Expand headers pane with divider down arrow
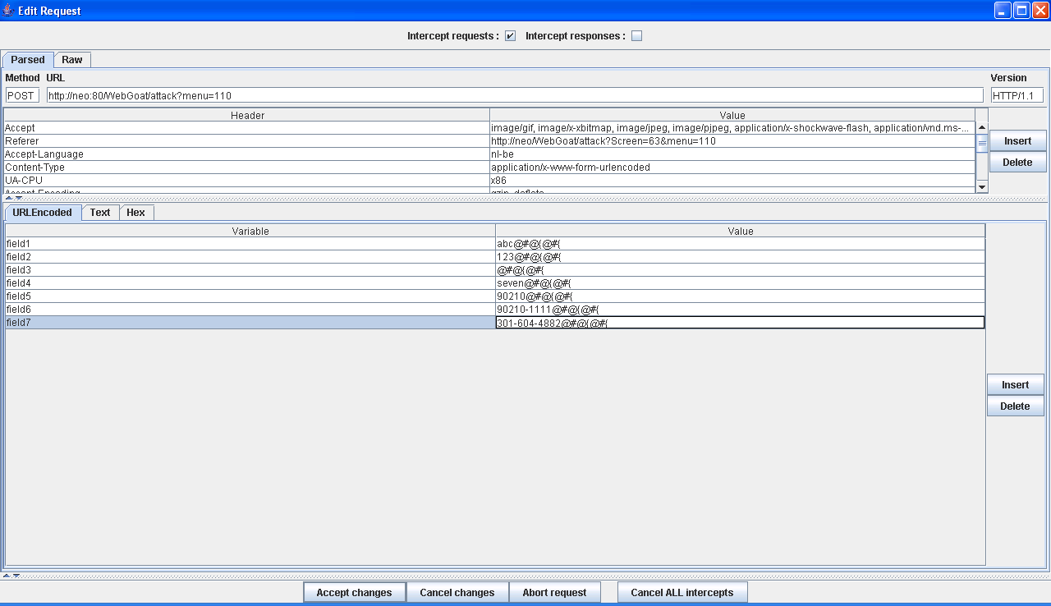The width and height of the screenshot is (1051, 606). pyautogui.click(x=18, y=198)
